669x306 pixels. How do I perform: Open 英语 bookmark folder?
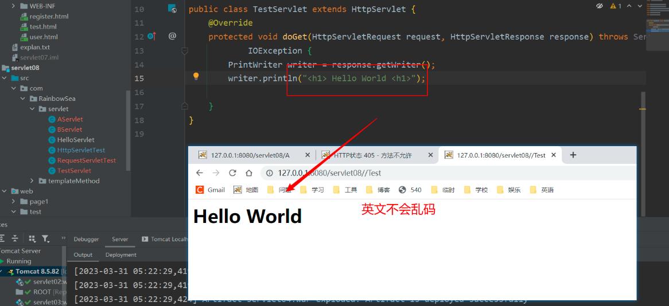[x=542, y=190]
